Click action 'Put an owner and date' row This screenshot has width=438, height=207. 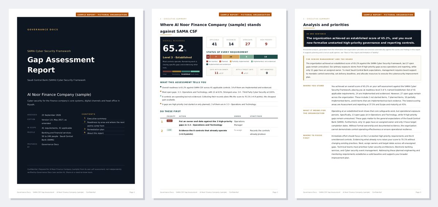coord(219,123)
